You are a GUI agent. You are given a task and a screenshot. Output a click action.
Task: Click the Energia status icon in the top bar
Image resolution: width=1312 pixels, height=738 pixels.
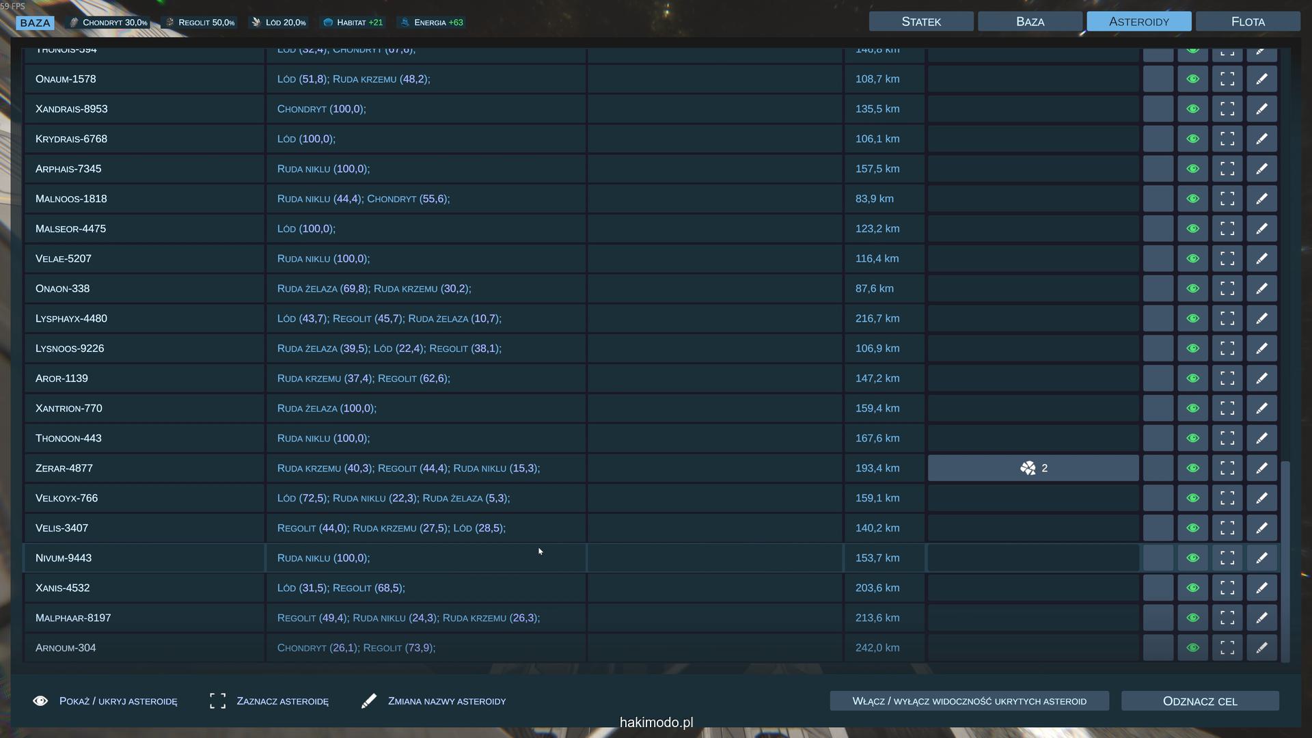[405, 23]
